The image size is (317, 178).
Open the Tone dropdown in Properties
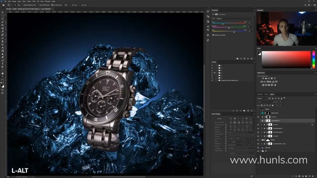pyautogui.click(x=234, y=18)
